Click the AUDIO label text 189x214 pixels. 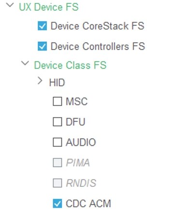(81, 142)
